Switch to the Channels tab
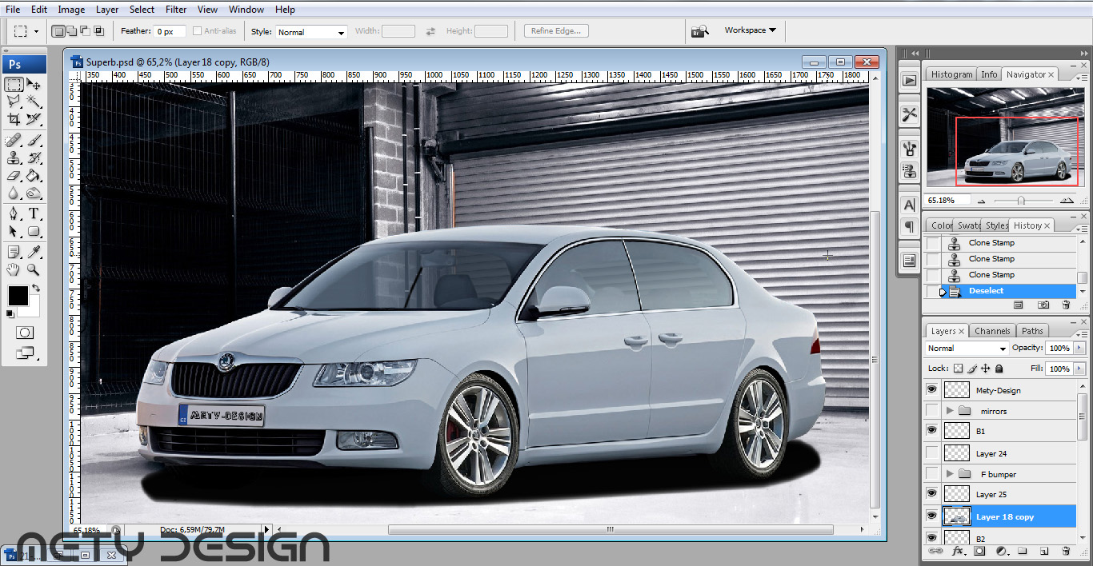This screenshot has width=1093, height=566. coord(992,331)
